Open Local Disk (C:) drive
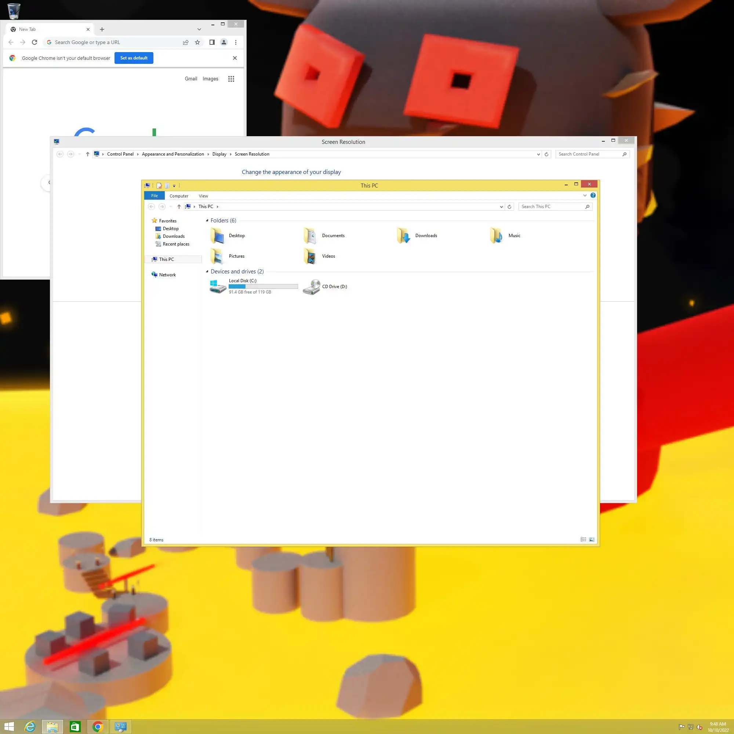734x734 pixels. [x=218, y=287]
